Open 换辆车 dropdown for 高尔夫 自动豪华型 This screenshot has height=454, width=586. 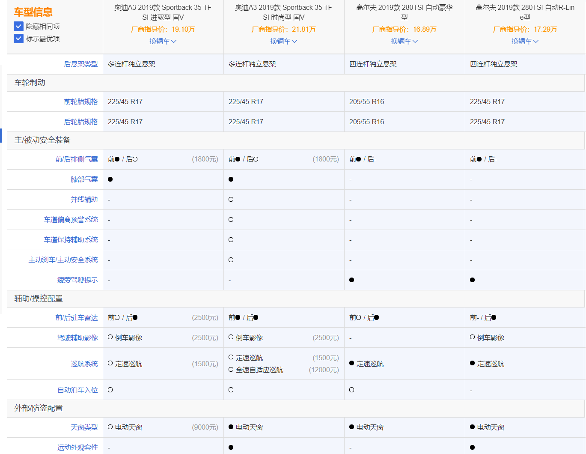click(x=404, y=41)
